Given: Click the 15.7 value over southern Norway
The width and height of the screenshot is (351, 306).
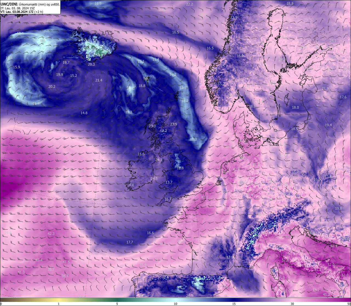Looking at the screenshot, I should tap(224, 66).
